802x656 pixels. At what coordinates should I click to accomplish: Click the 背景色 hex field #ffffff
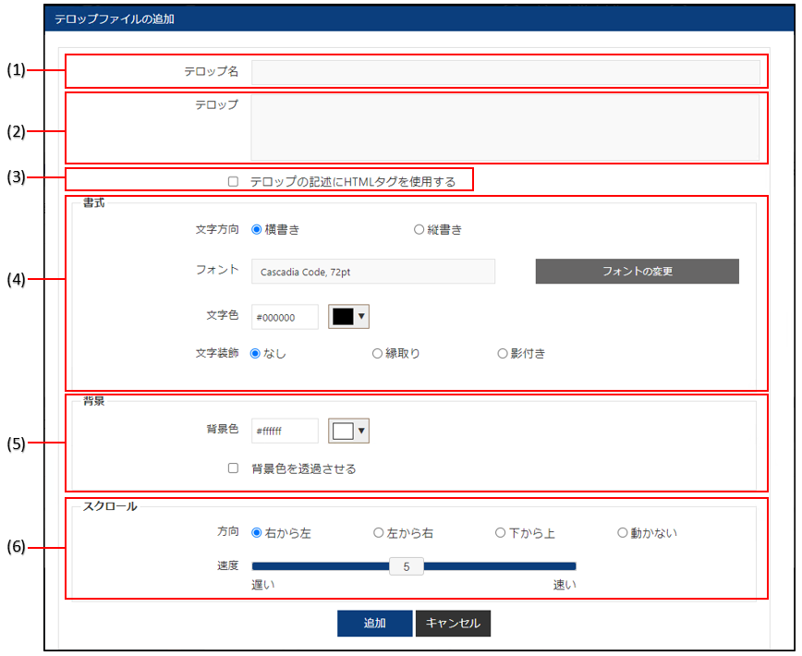[285, 431]
